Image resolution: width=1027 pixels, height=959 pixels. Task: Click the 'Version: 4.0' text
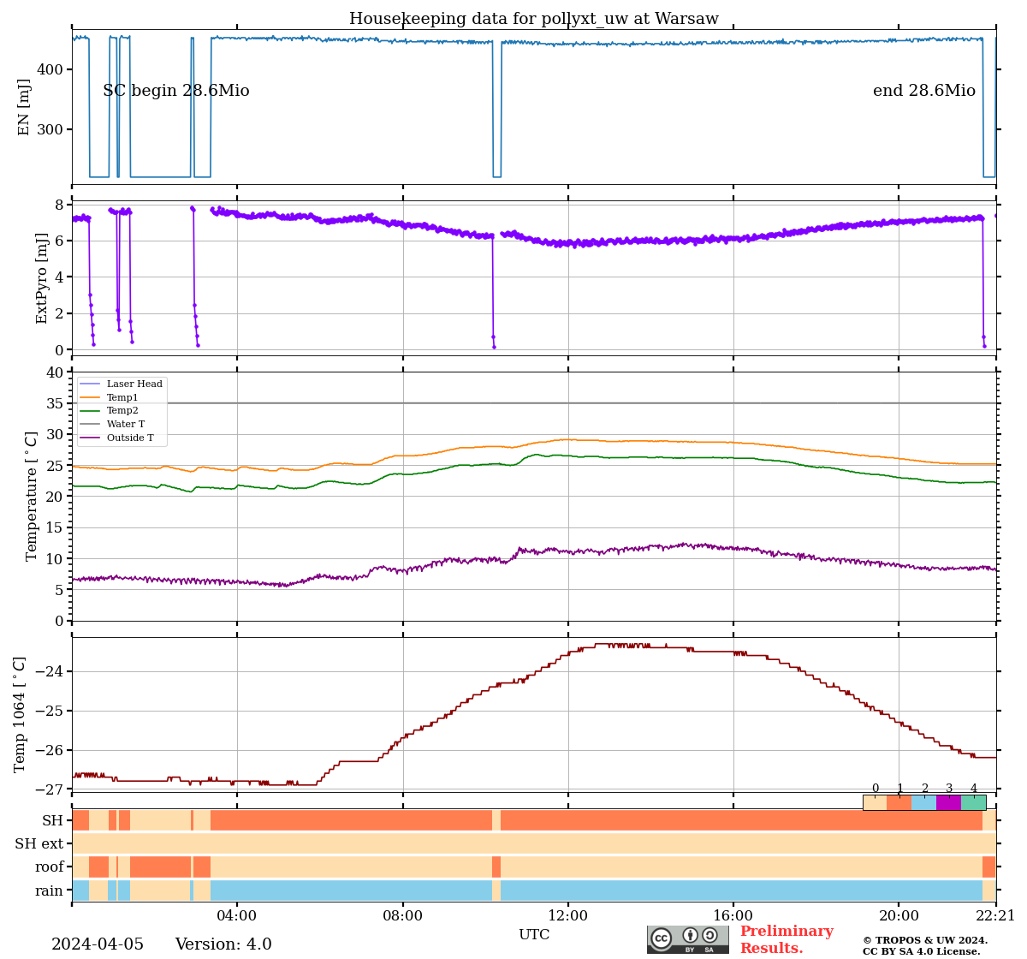click(x=223, y=944)
